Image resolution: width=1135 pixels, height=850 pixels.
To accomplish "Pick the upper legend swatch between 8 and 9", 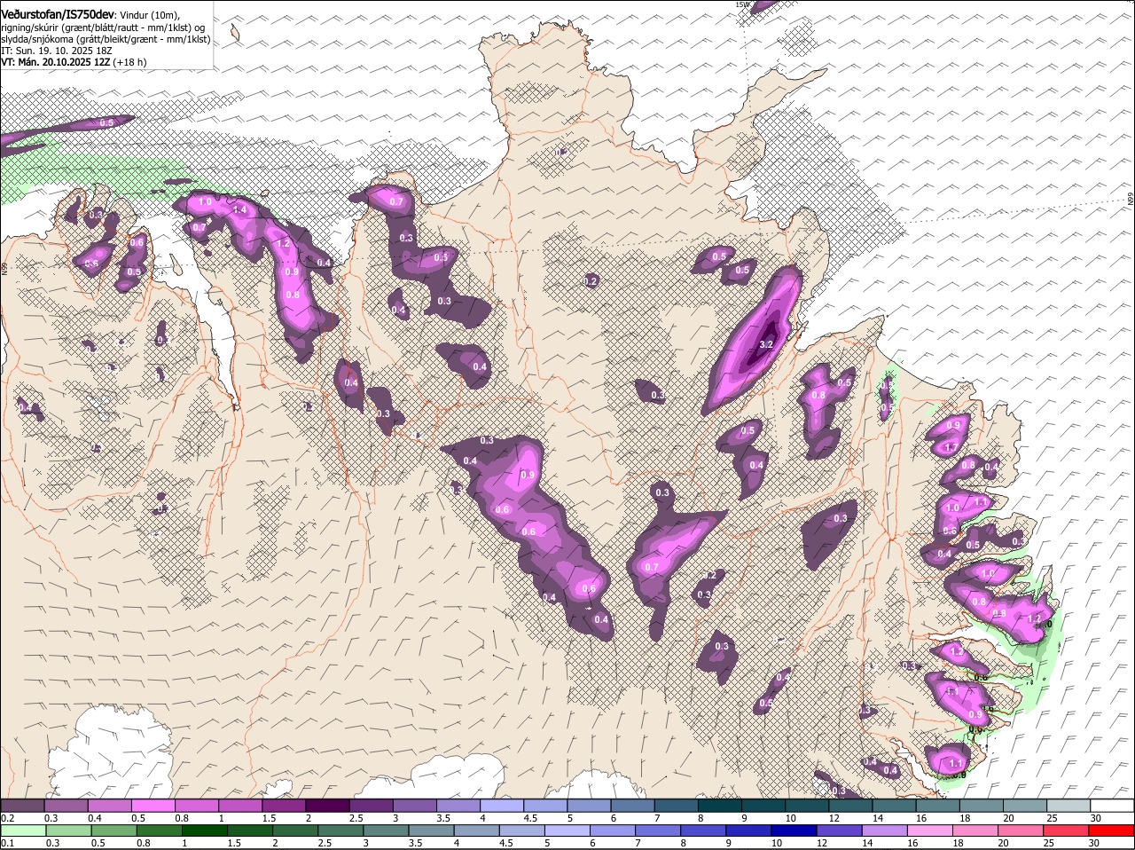I will (720, 806).
